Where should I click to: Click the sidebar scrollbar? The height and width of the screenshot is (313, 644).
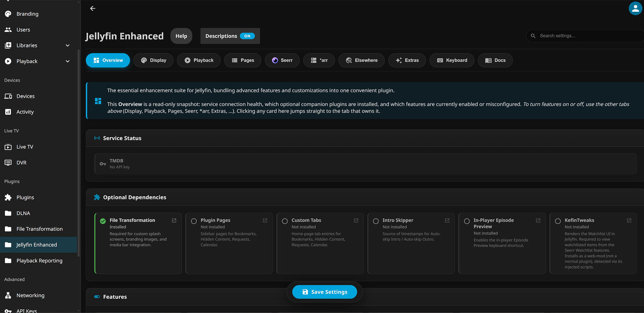coord(79,154)
